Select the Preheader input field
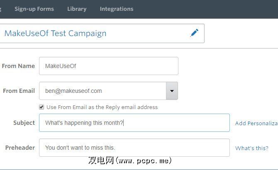 coord(134,148)
